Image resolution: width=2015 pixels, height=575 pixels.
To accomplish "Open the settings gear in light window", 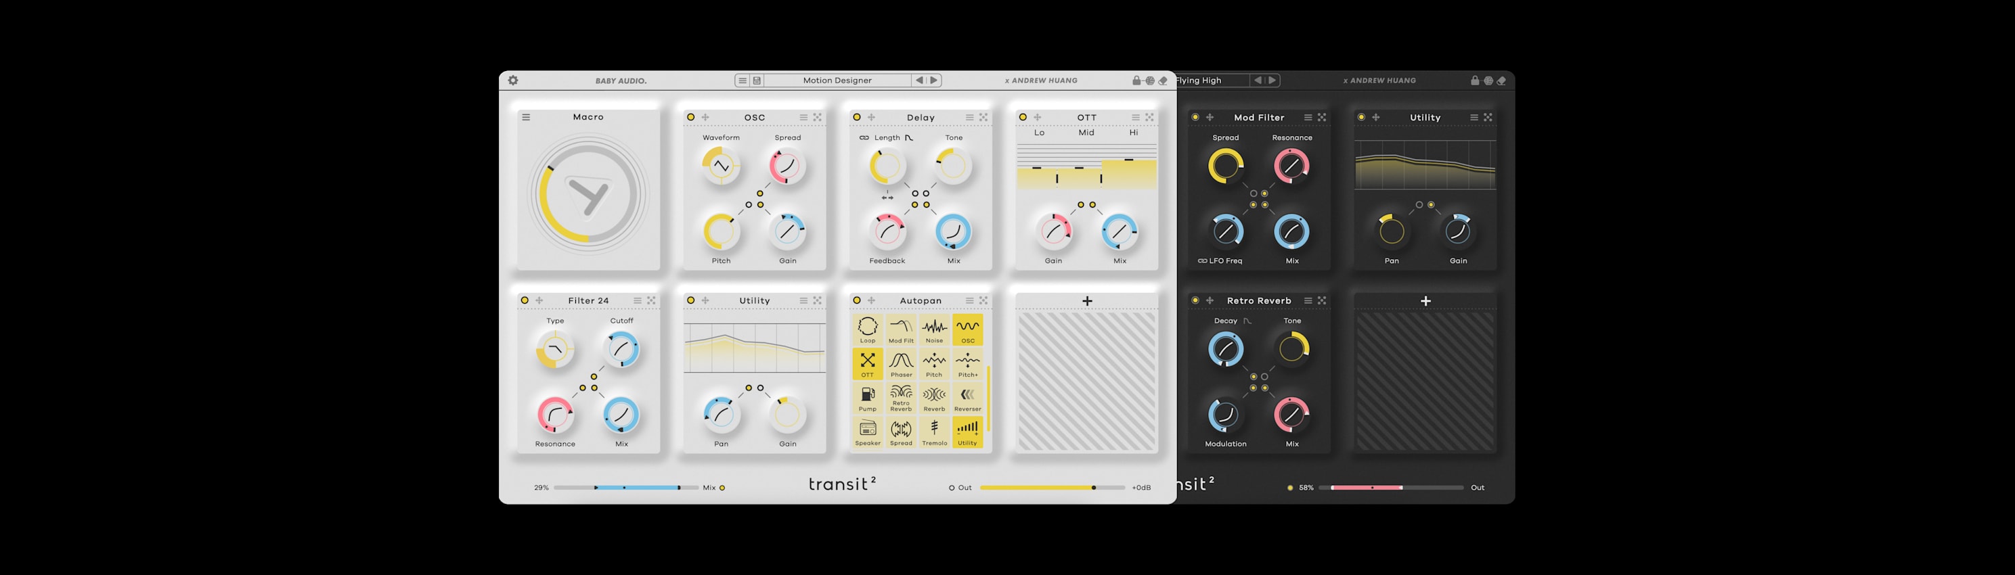I will [513, 80].
